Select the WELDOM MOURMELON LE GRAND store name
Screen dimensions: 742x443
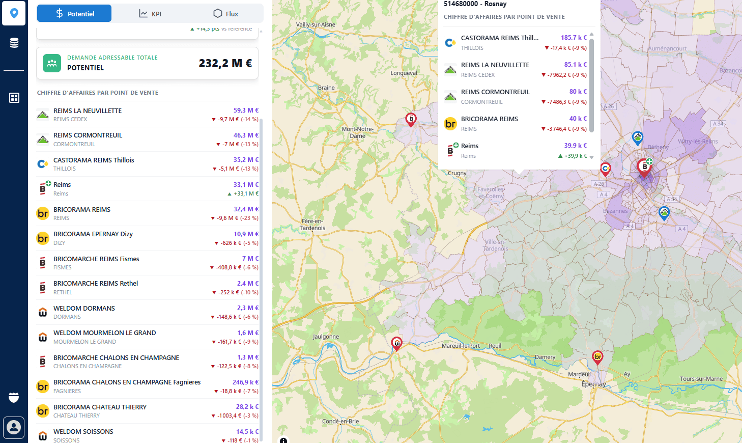[104, 333]
